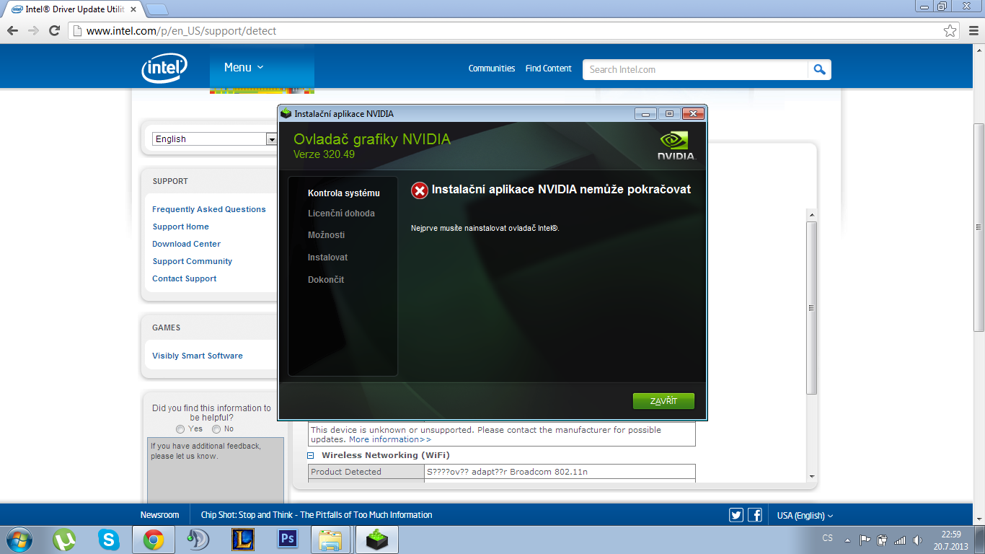Screen dimensions: 985x554
Task: Click the Licenční dohoda step in the installer
Action: point(341,214)
